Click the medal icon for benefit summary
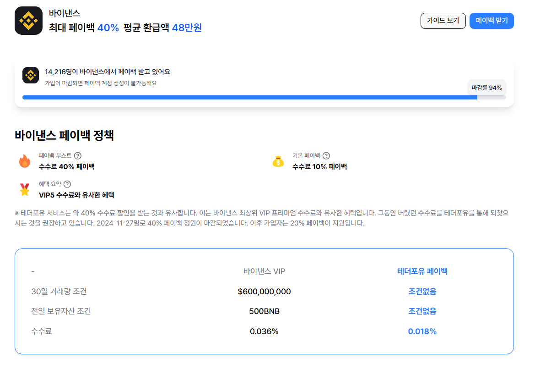The image size is (535, 369). [25, 189]
